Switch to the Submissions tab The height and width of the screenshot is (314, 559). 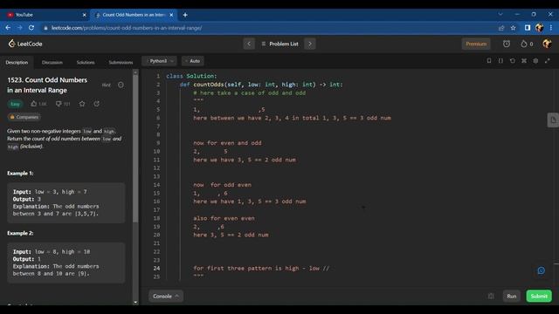click(121, 62)
